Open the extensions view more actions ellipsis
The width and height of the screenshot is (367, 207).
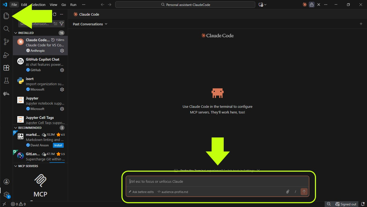coord(62,14)
